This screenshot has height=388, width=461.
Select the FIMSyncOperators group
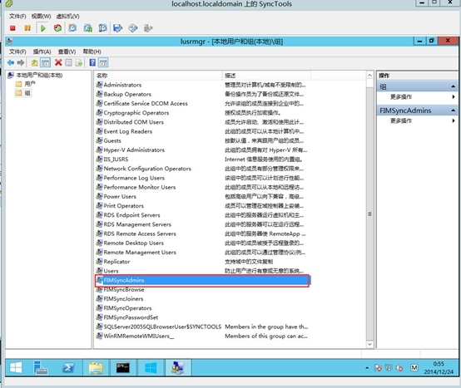pyautogui.click(x=127, y=308)
